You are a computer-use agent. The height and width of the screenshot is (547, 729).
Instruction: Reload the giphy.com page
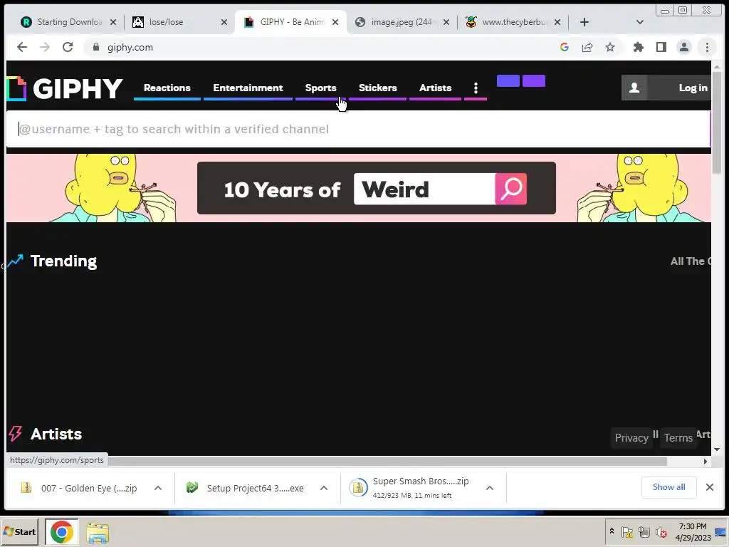tap(68, 47)
